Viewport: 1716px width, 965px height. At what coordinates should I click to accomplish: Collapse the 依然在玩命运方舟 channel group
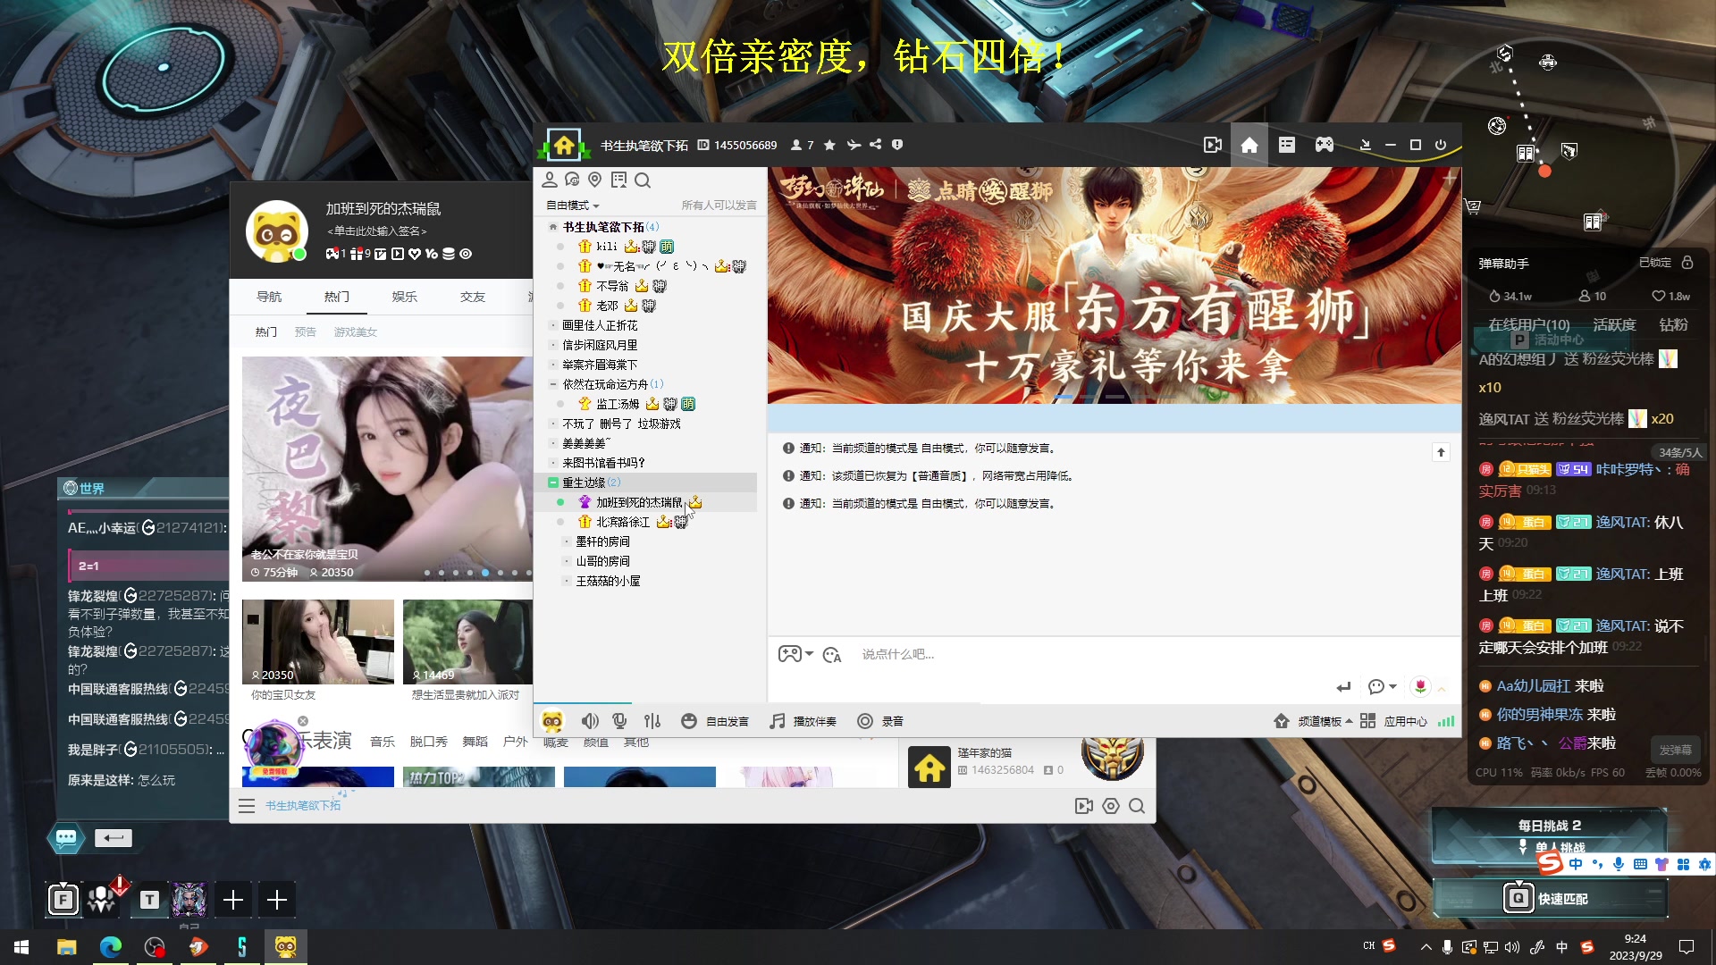[552, 384]
